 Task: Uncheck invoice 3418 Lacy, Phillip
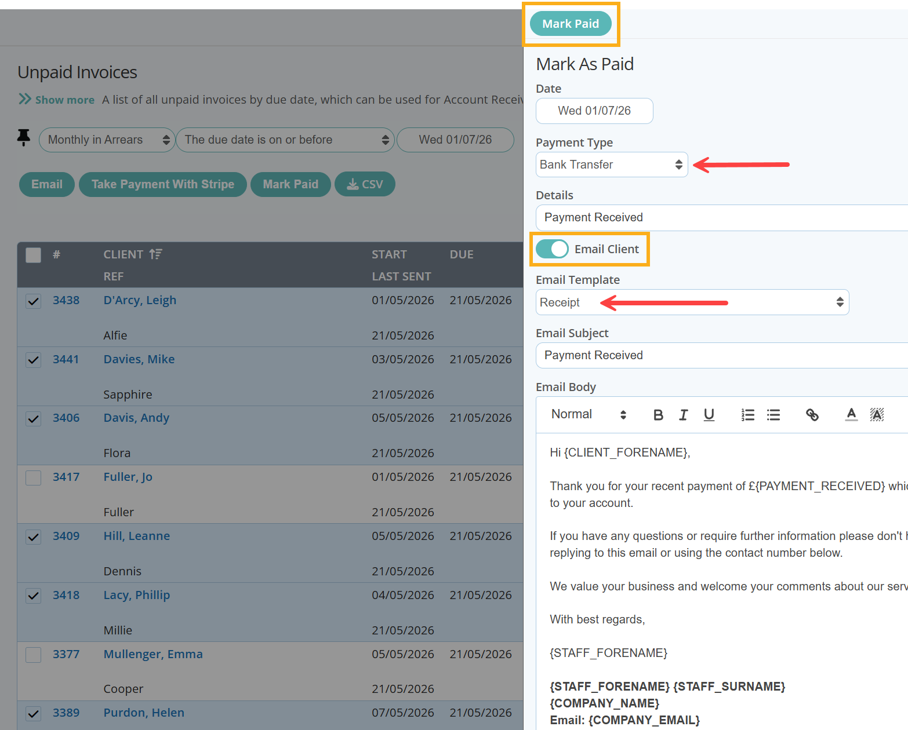click(x=34, y=596)
